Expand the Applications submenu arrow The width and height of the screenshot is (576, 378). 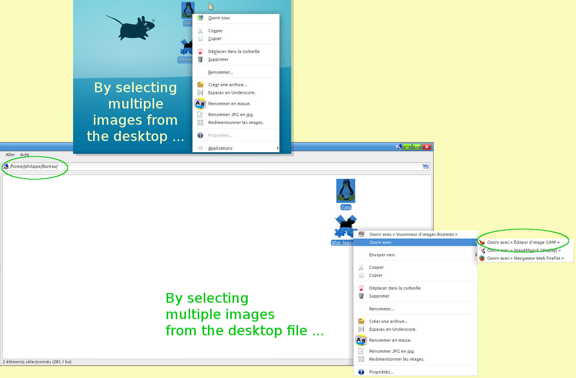(x=278, y=148)
